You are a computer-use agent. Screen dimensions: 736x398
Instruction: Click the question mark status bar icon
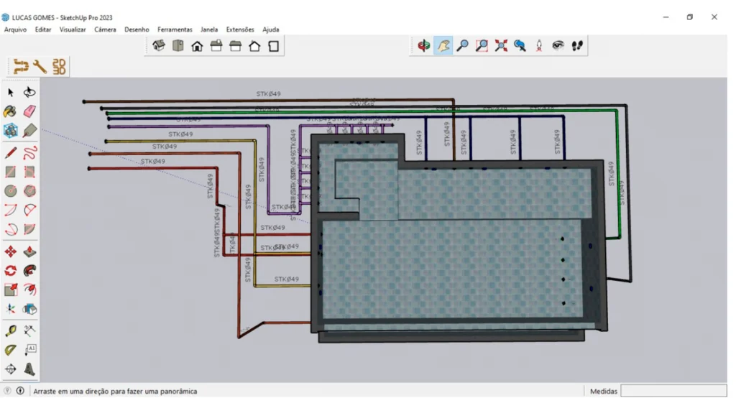pos(8,391)
